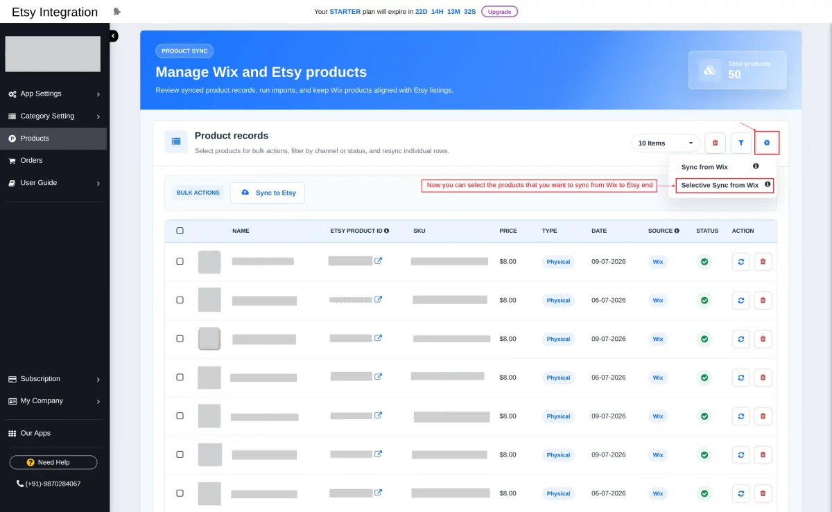832x512 pixels.
Task: Toggle the select-all header checkbox
Action: [180, 231]
